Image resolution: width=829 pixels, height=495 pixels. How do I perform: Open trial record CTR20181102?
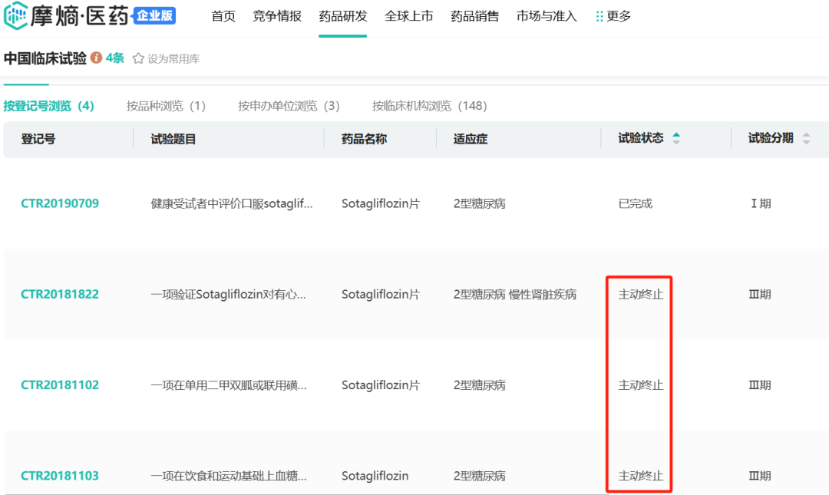click(x=60, y=384)
